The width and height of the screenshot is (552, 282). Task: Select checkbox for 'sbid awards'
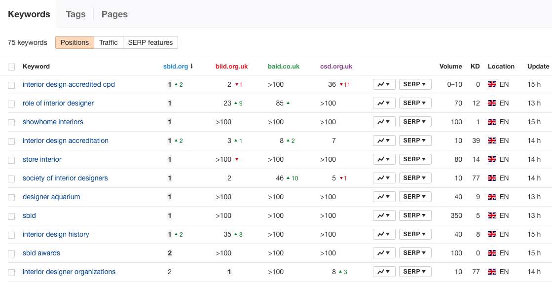click(11, 253)
